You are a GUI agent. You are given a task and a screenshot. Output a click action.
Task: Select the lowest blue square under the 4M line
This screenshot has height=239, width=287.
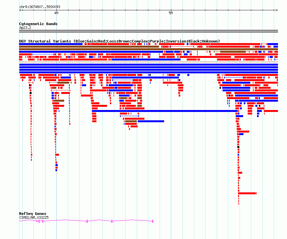tap(56, 170)
